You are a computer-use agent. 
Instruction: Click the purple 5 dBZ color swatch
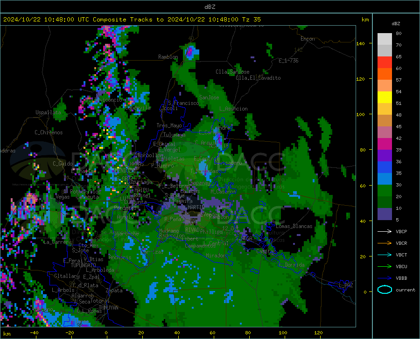coord(385,214)
